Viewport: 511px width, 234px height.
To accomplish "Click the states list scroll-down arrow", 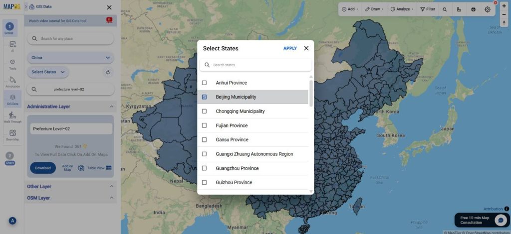I will tap(311, 191).
